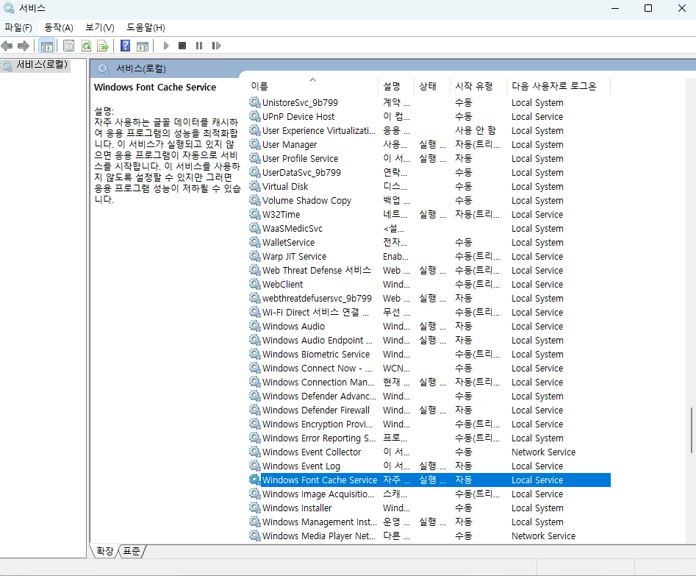Sort by the 이름 column header

312,86
